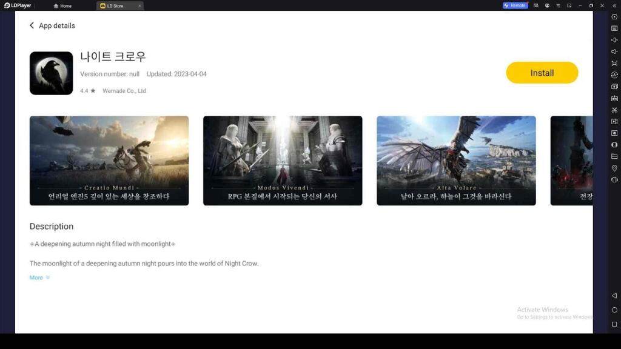Minimize the LDPlayer window
The height and width of the screenshot is (349, 621).
click(580, 5)
